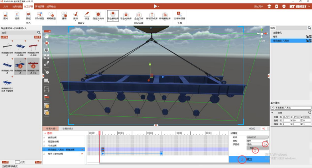312x168 pixels.
Task: Click the red 添加 add animation button
Action: (48, 133)
